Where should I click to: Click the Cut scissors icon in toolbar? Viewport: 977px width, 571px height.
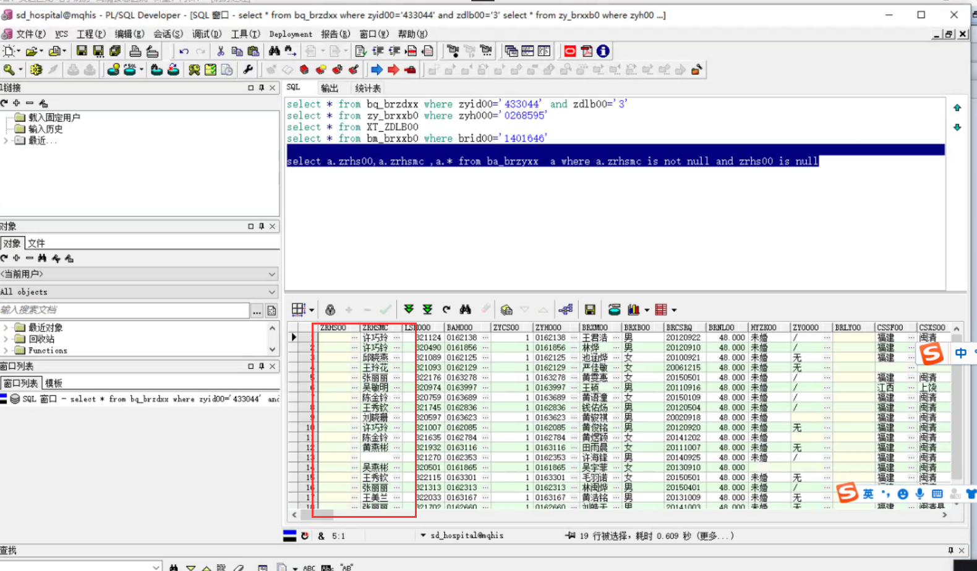coord(220,51)
